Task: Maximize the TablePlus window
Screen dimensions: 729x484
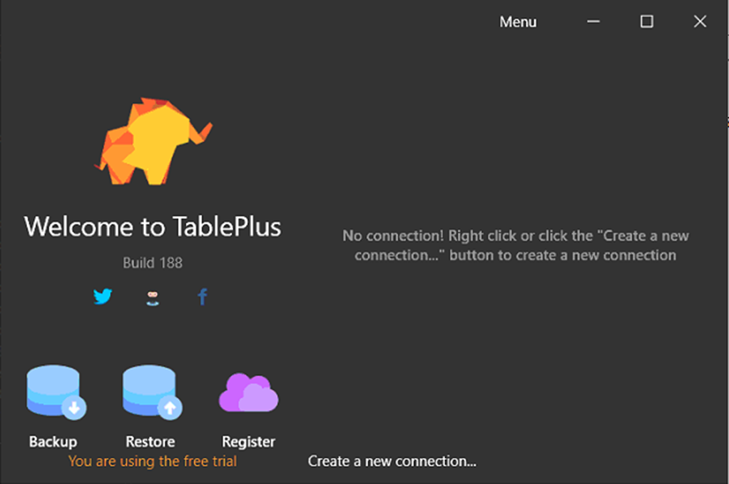Action: coord(646,22)
